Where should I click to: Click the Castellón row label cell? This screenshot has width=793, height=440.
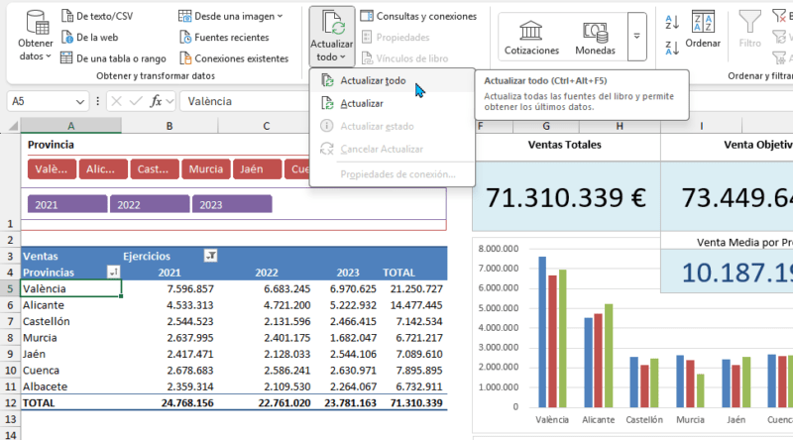click(70, 321)
